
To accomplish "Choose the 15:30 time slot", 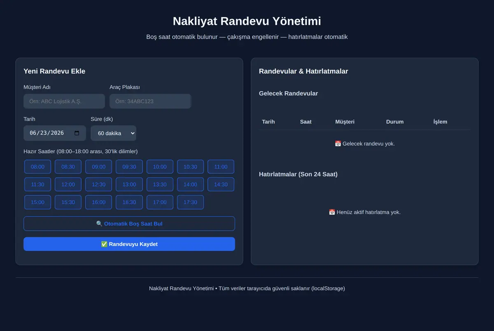I will click(x=68, y=202).
